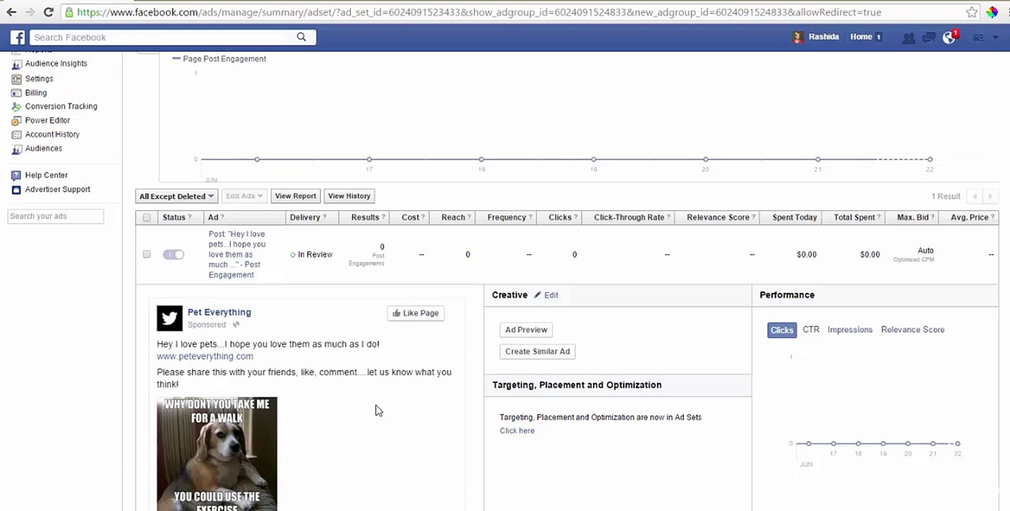Open the notifications globe icon
1010x511 pixels.
click(949, 38)
